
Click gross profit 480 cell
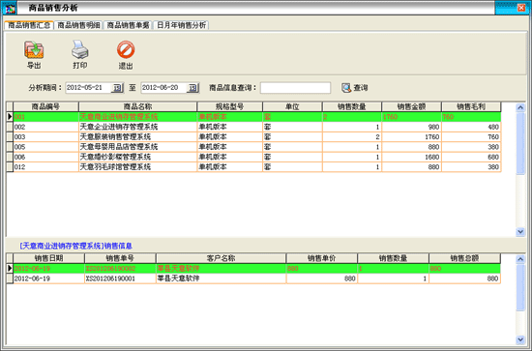[471, 127]
